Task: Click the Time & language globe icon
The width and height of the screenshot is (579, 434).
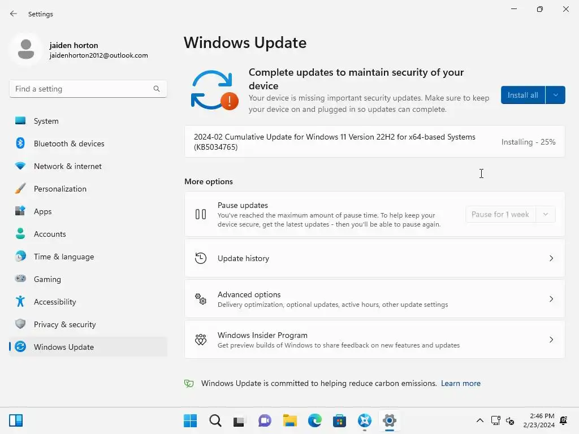Action: pyautogui.click(x=20, y=256)
